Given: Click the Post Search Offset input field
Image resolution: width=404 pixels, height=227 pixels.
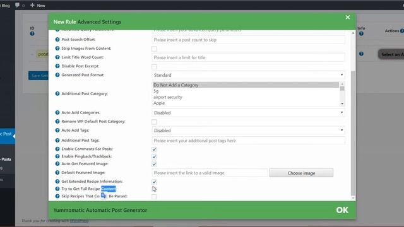Looking at the screenshot, I should click(248, 40).
